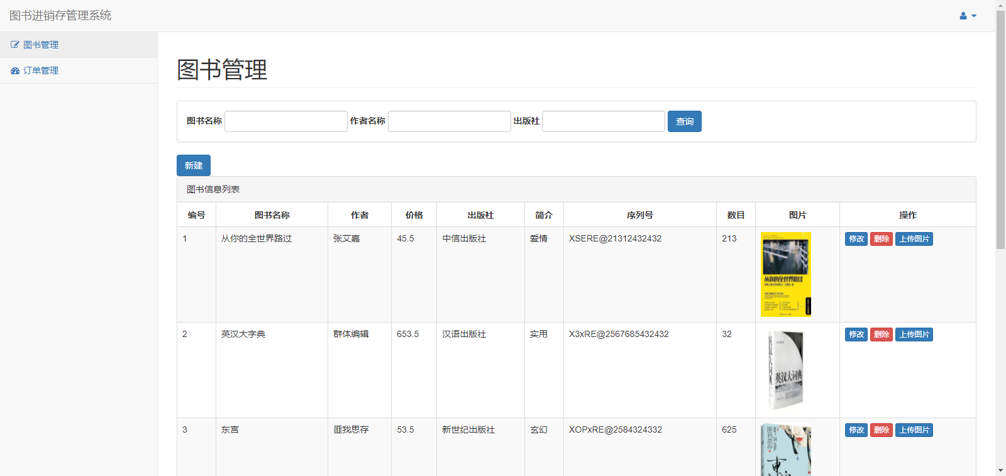The height and width of the screenshot is (476, 1006).
Task: Click the scrollbar up arrow
Action: [1000, 5]
